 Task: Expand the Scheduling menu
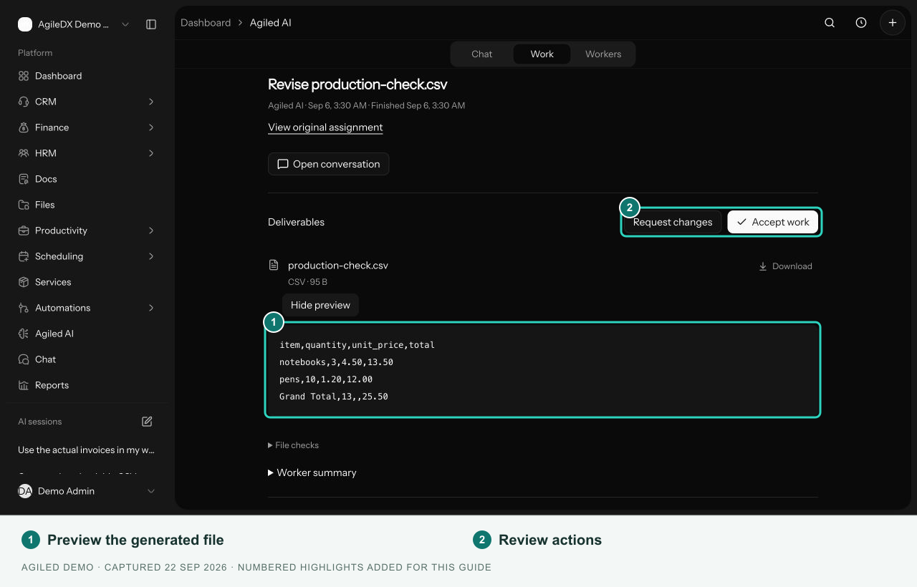coord(86,256)
